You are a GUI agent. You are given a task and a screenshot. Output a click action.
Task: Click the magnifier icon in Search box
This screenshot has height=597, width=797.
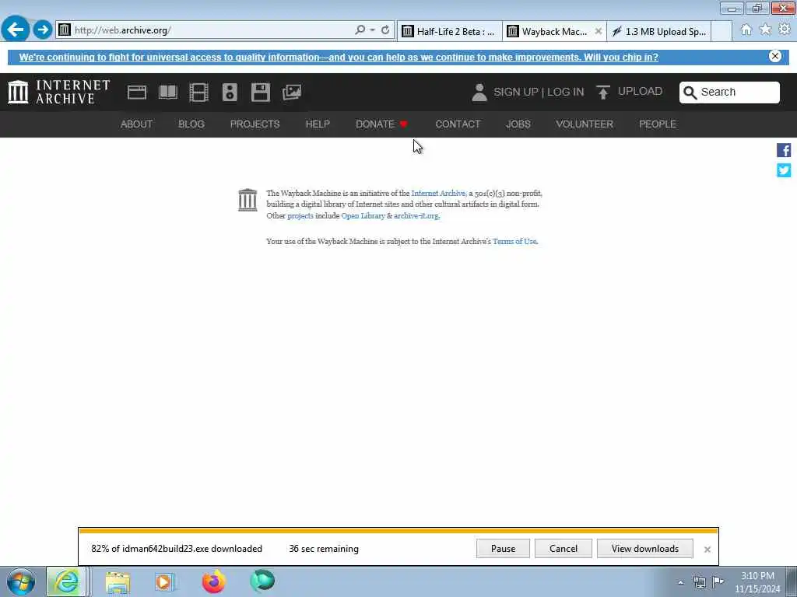point(690,93)
